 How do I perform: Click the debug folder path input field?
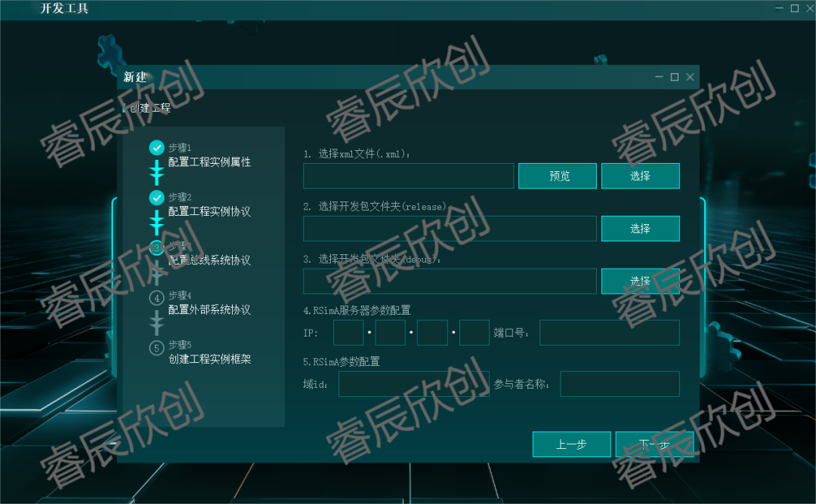tap(450, 281)
